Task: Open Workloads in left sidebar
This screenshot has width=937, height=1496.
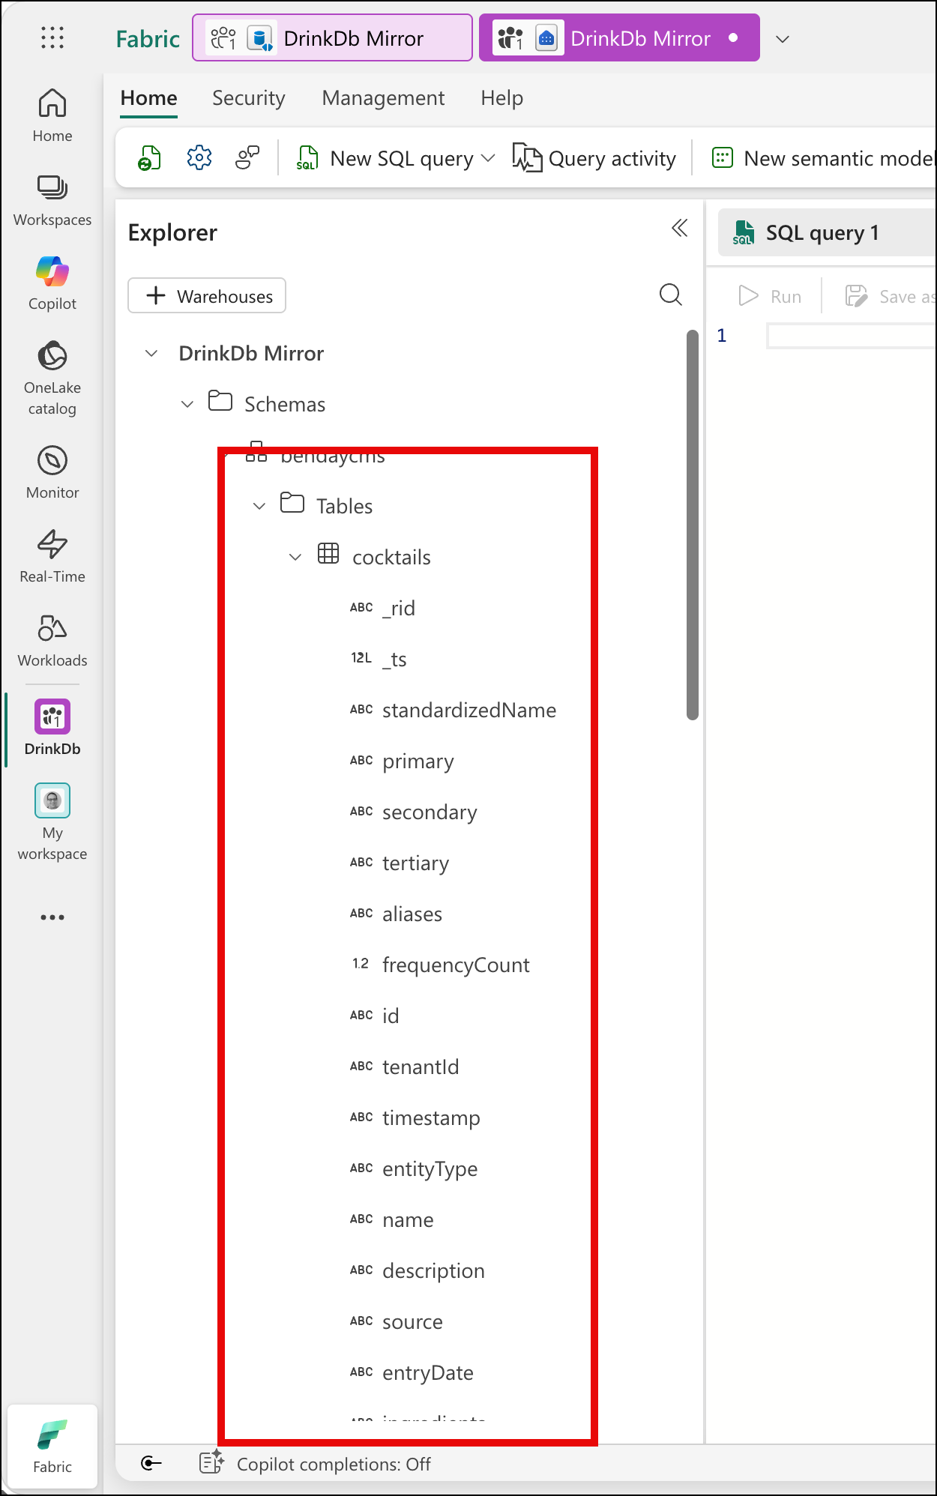Action: click(52, 640)
